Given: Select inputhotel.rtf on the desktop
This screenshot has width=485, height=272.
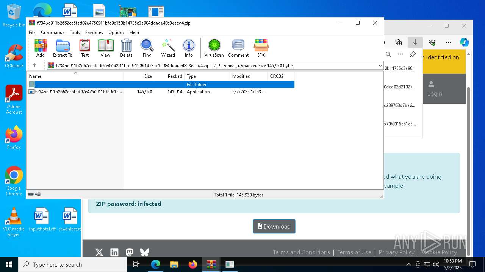Looking at the screenshot, I should point(42,219).
